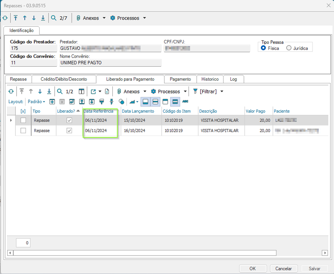Toggle the top header panel view button
This screenshot has height=274, width=334.
coord(165,101)
